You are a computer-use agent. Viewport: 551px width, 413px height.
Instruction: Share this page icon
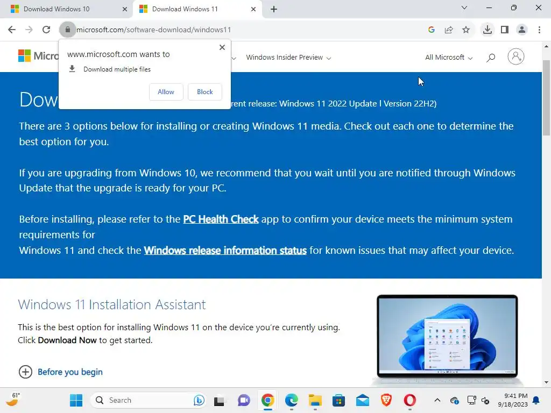coord(449,30)
